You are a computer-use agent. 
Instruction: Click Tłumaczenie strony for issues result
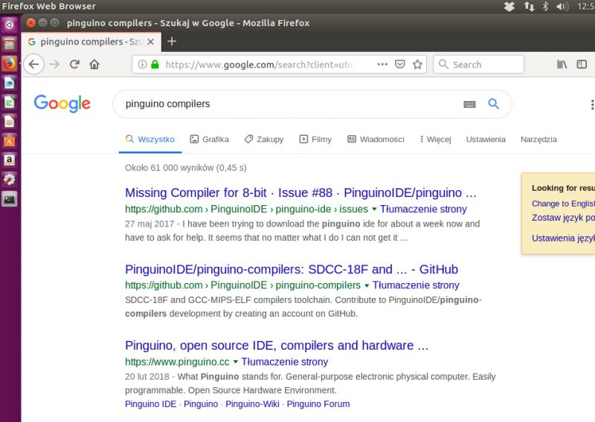(x=423, y=210)
